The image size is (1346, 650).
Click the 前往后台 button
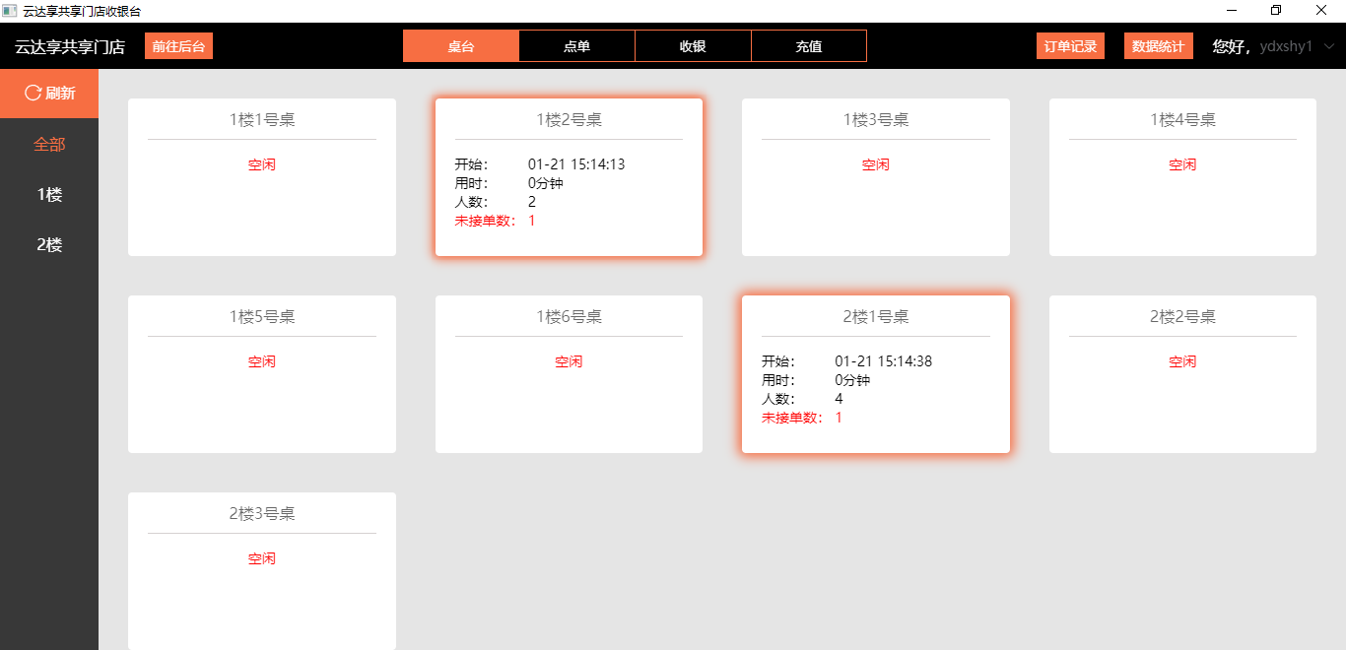(178, 46)
